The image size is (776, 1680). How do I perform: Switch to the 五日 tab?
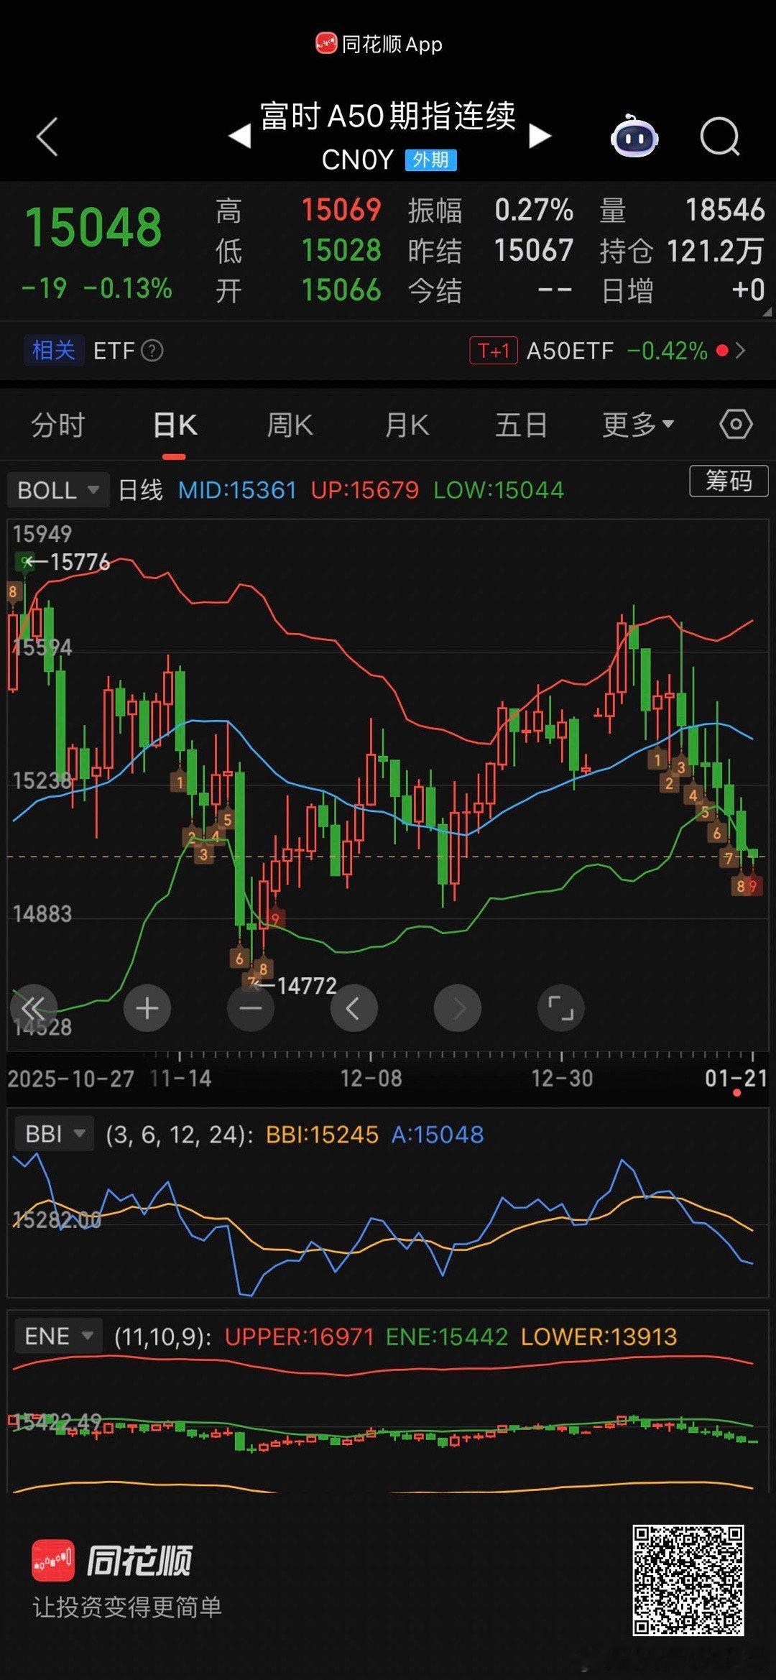(522, 425)
